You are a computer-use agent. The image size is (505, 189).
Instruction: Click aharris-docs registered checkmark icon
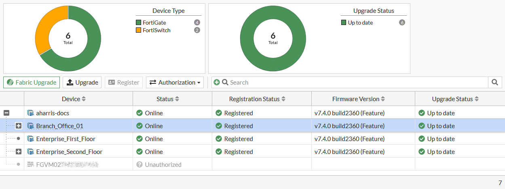coord(219,113)
